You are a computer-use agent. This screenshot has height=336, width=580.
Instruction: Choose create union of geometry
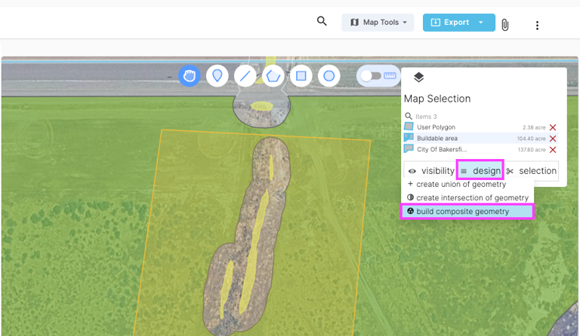pyautogui.click(x=457, y=184)
